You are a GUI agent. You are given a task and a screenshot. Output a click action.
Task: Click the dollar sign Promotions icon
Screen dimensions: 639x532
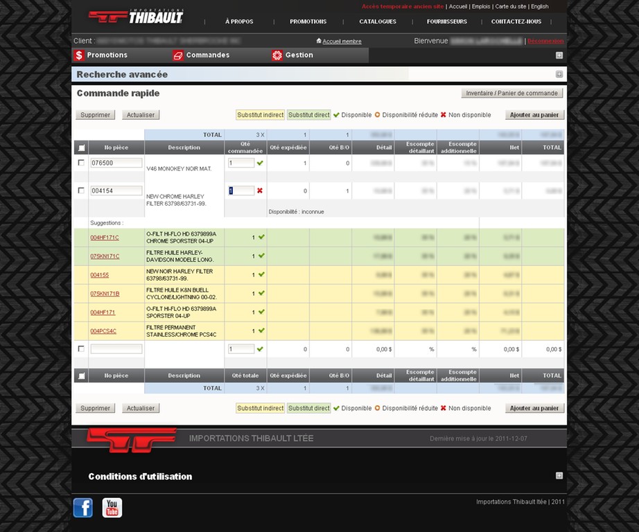tap(79, 55)
